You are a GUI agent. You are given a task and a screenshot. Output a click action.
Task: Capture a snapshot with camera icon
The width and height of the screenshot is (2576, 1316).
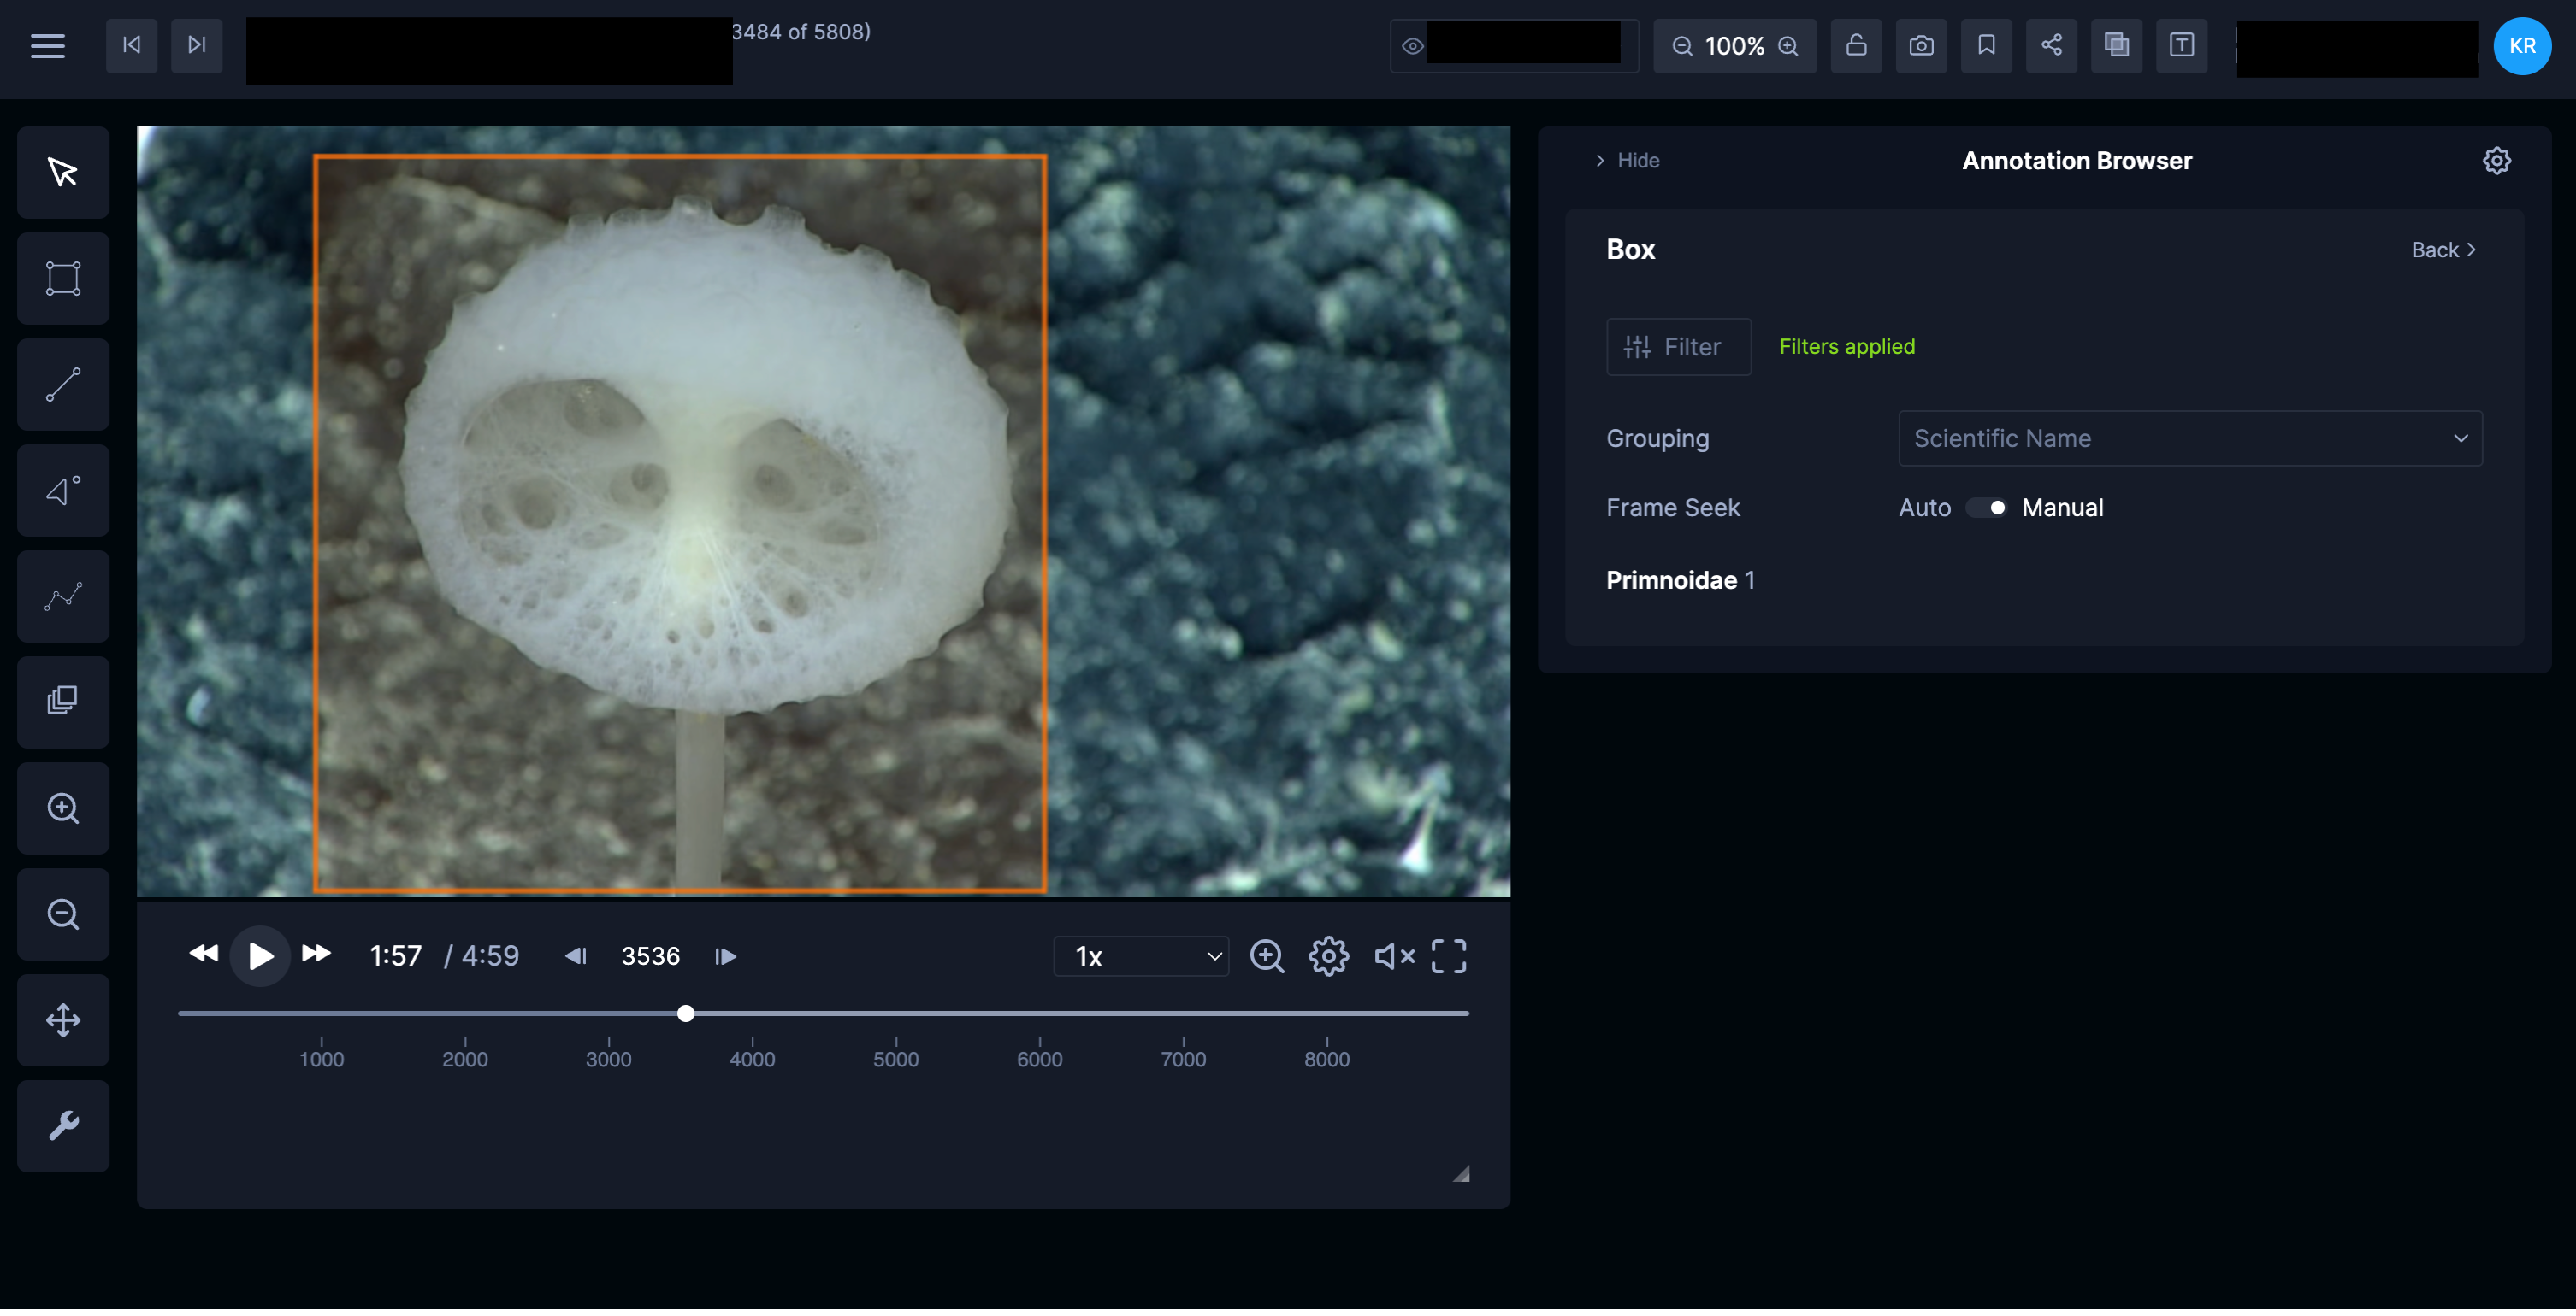1920,46
